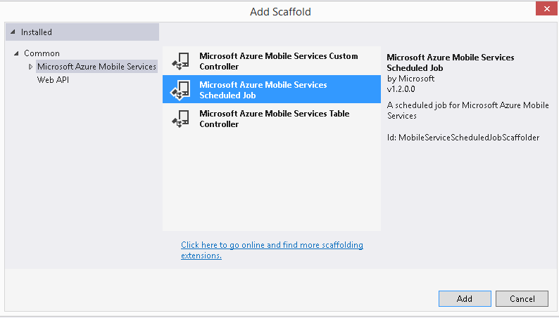The width and height of the screenshot is (559, 318).
Task: Select Microsoft Azure Mobile Services tree item
Action: (x=96, y=67)
